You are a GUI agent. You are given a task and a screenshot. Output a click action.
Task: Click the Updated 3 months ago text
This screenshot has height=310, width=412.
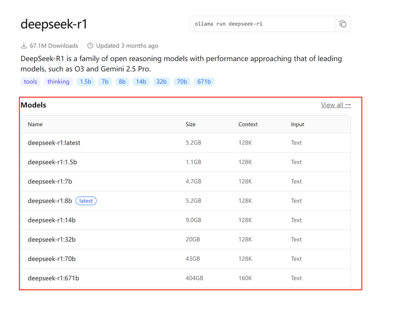pos(127,46)
